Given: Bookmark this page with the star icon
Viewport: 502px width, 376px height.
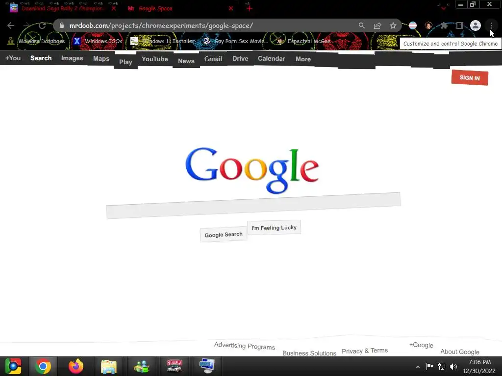Looking at the screenshot, I should 393,25.
